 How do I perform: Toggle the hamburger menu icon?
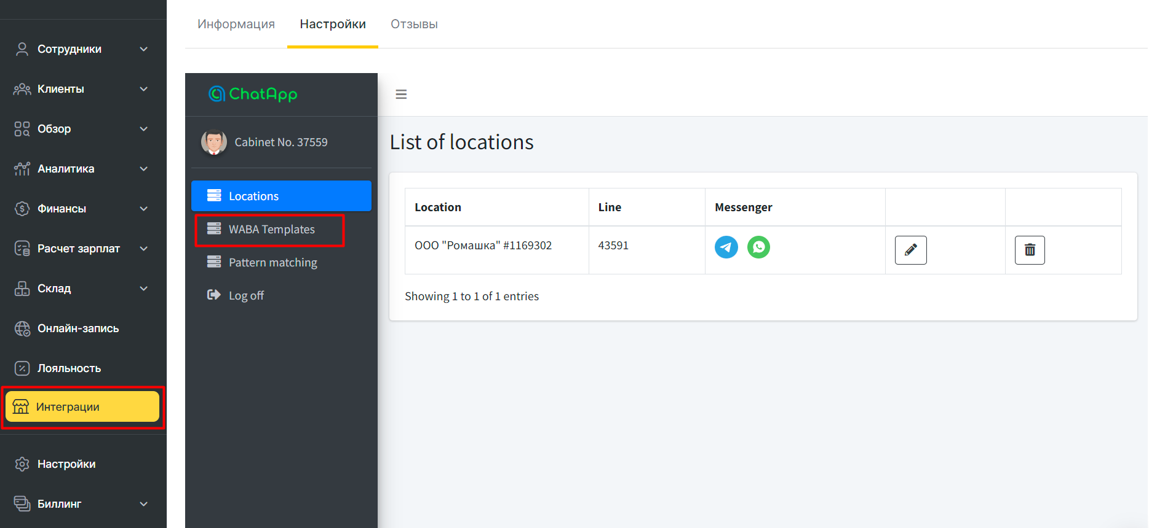[x=401, y=95]
